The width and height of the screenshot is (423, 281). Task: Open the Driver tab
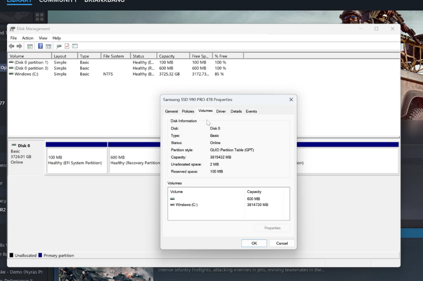pos(221,111)
